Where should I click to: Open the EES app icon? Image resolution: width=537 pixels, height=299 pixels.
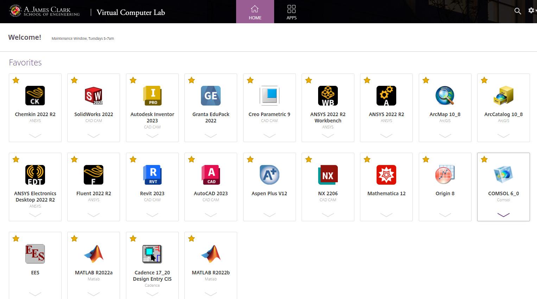pos(35,254)
